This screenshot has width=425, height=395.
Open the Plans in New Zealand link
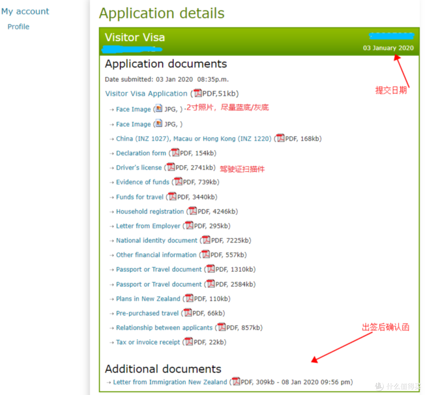coord(148,299)
